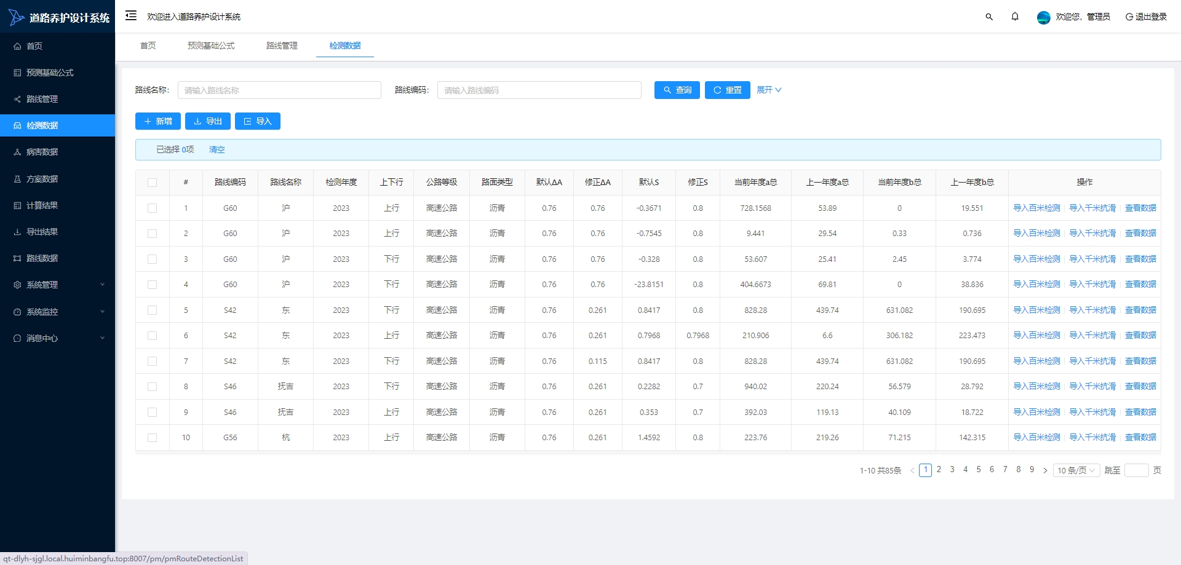Click the 查询 search button
The width and height of the screenshot is (1181, 565).
[x=677, y=90]
